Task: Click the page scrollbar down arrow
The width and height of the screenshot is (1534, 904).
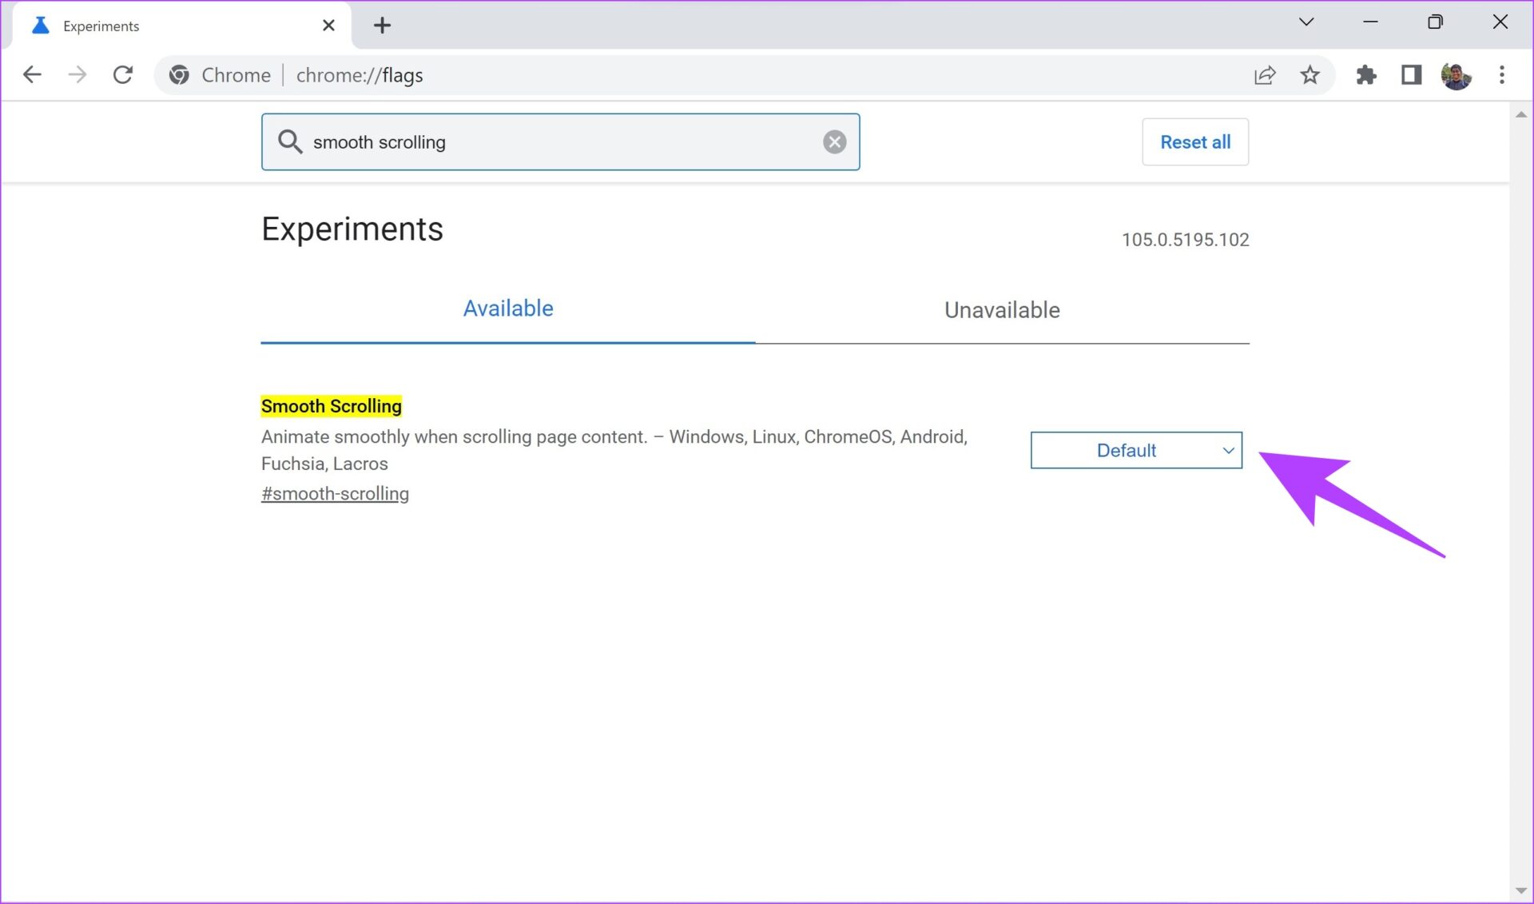Action: pos(1521,890)
